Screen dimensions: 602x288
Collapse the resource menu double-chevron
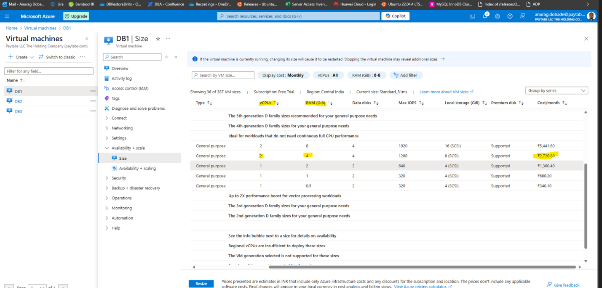pyautogui.click(x=176, y=57)
